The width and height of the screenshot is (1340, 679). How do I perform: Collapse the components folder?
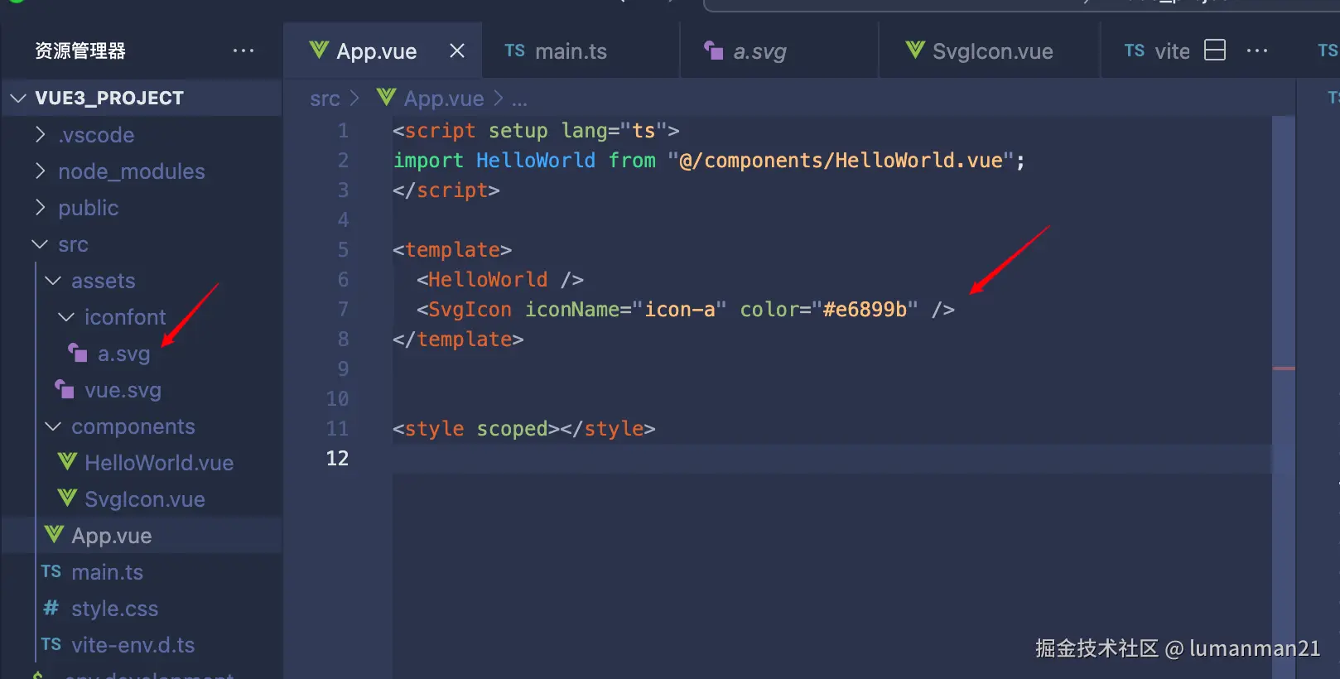53,426
